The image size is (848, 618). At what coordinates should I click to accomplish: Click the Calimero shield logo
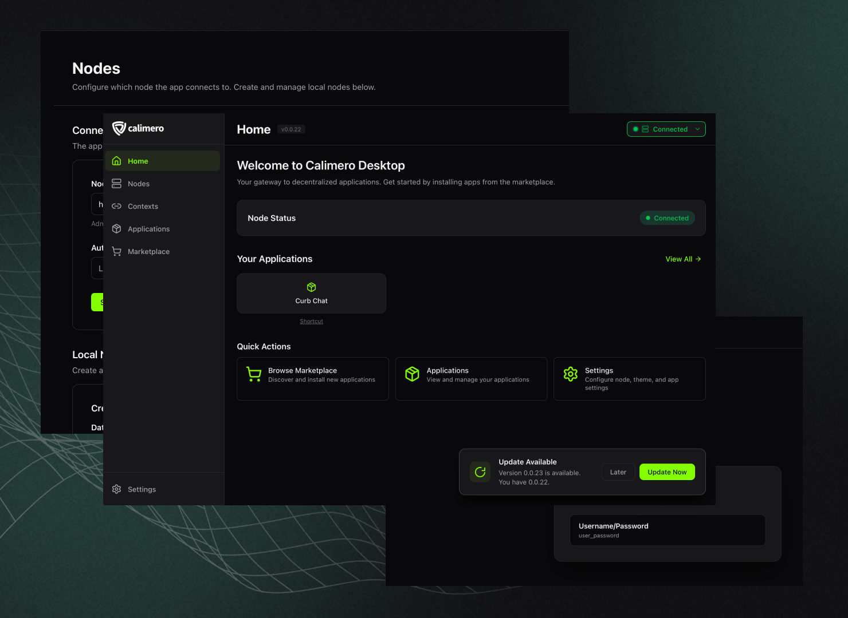[x=118, y=128]
